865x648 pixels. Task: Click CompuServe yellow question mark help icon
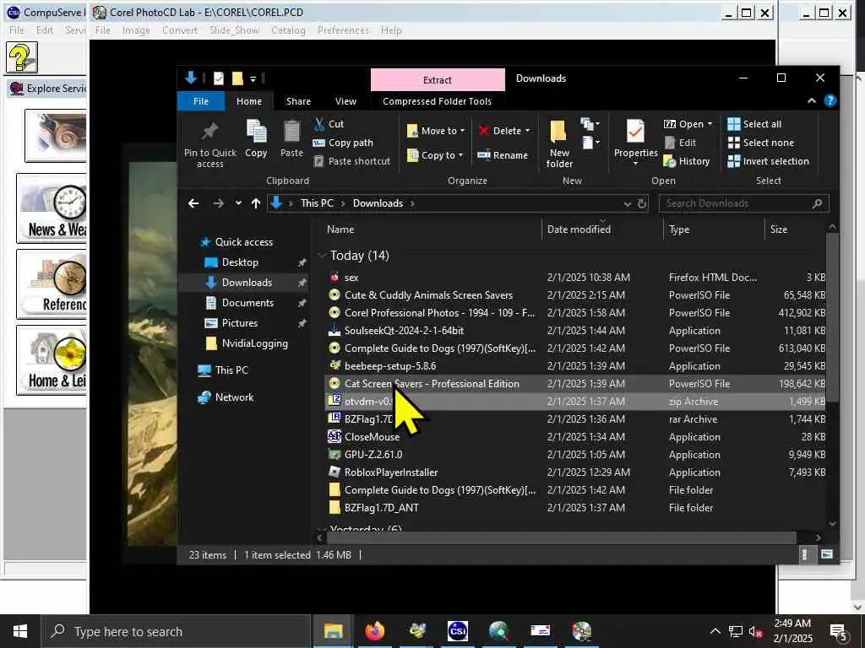[21, 57]
